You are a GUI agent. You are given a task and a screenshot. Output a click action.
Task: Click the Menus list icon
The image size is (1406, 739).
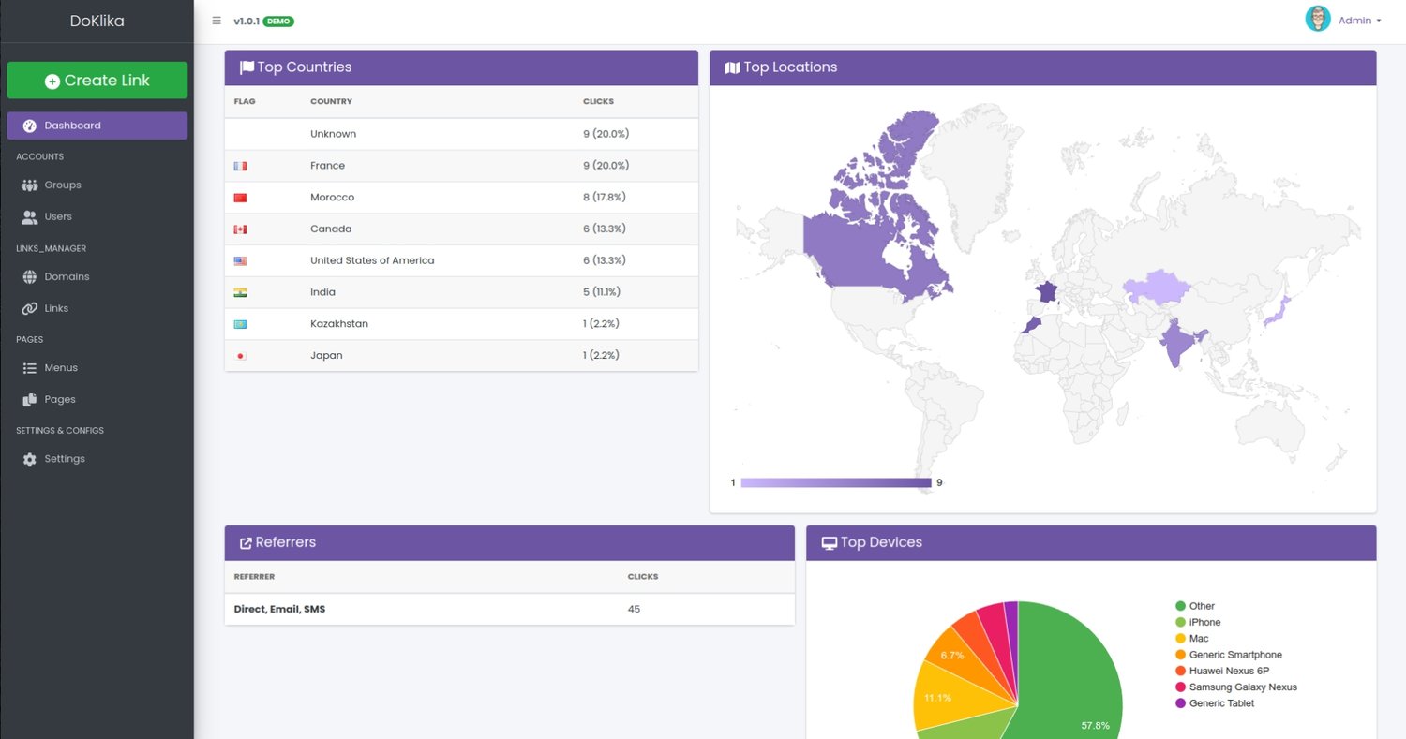click(29, 368)
